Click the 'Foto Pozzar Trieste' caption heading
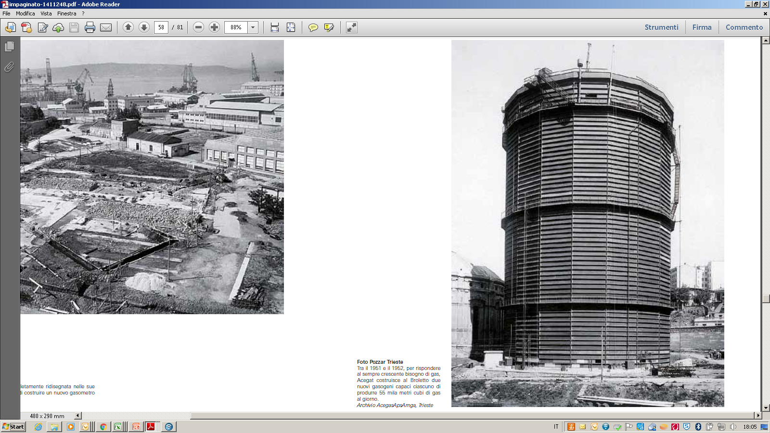 pos(380,362)
